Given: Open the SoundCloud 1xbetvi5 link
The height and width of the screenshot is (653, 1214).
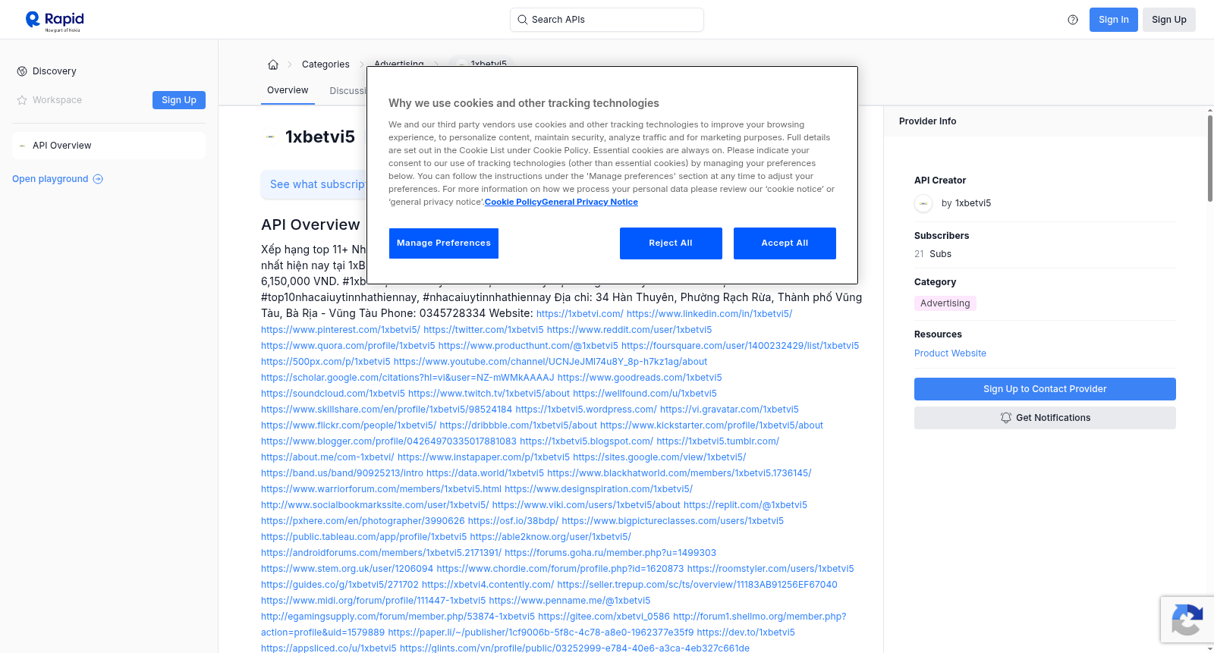Looking at the screenshot, I should (x=333, y=394).
